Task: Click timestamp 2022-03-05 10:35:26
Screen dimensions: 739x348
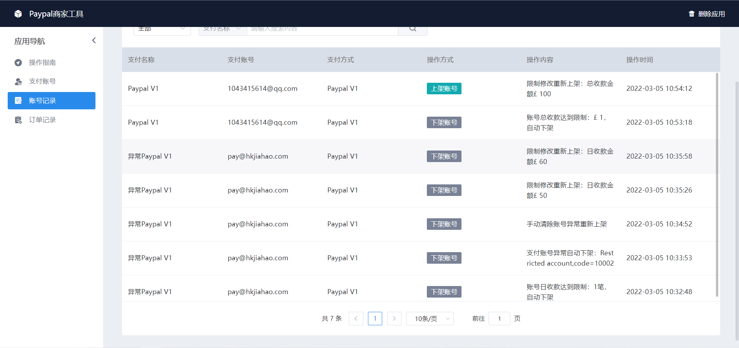Action: tap(659, 190)
